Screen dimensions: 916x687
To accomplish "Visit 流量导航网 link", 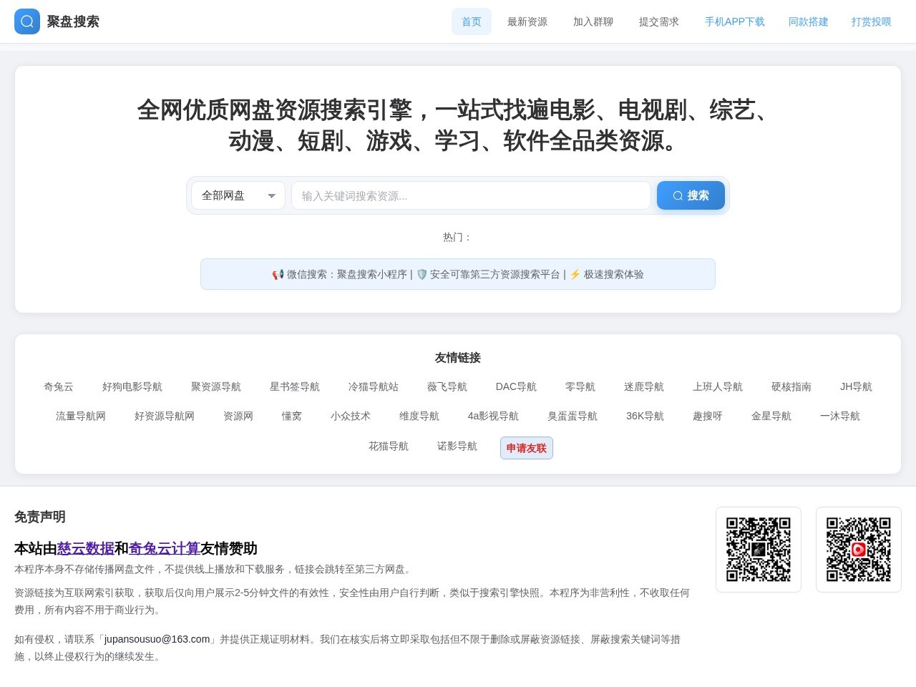I will pyautogui.click(x=81, y=416).
